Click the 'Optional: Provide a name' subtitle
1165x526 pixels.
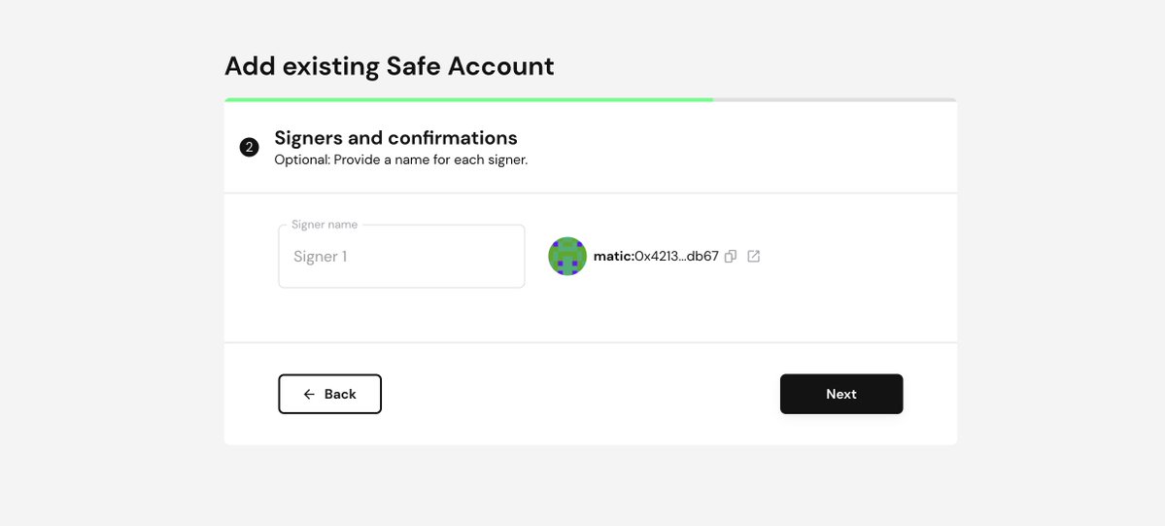(x=400, y=159)
